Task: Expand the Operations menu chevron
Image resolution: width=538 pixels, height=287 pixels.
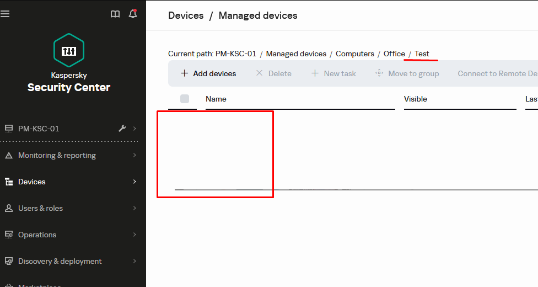Action: point(134,235)
